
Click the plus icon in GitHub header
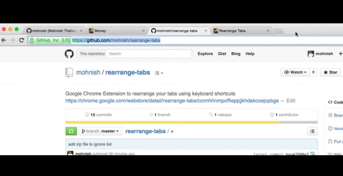pyautogui.click(x=340, y=54)
